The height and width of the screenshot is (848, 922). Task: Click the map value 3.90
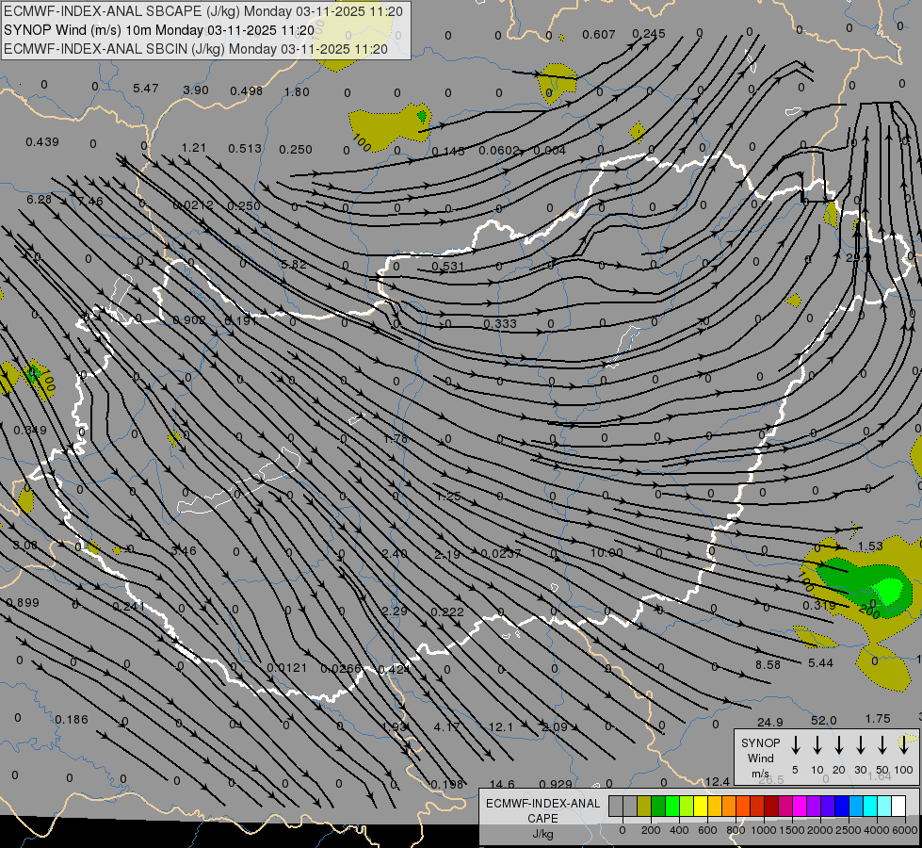pos(196,90)
